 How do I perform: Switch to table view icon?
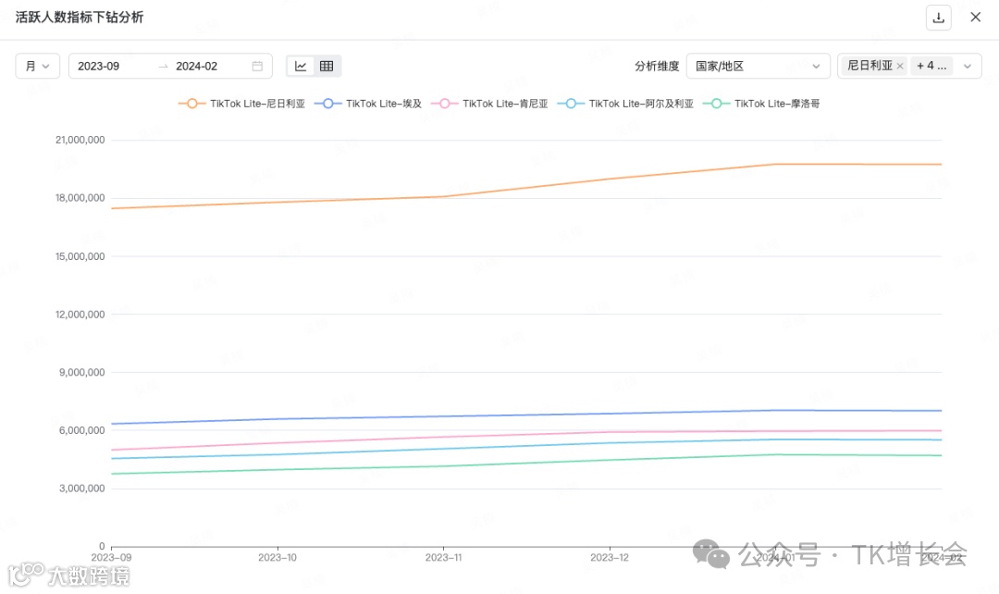coord(327,66)
